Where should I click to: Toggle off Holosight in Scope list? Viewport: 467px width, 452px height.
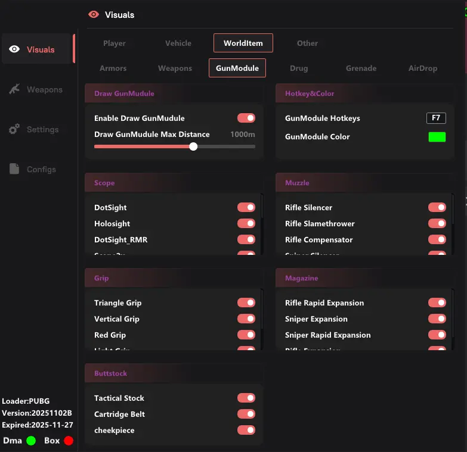(x=246, y=223)
